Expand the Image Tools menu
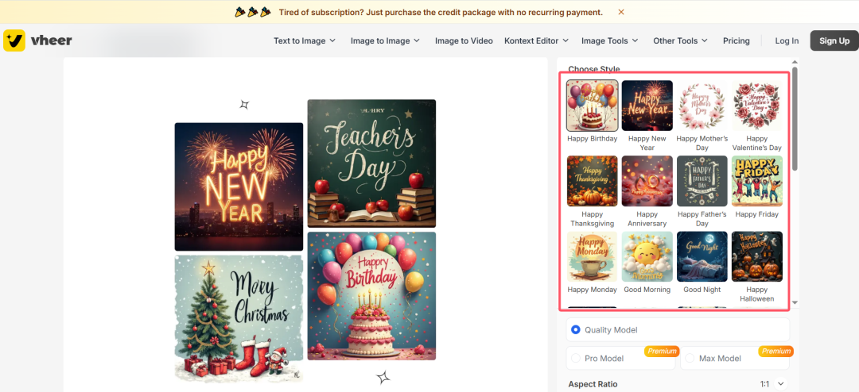The width and height of the screenshot is (859, 392). click(x=610, y=40)
